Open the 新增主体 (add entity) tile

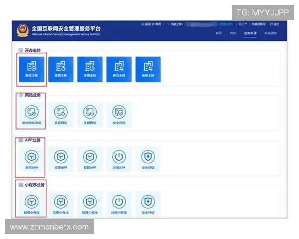(x=32, y=69)
